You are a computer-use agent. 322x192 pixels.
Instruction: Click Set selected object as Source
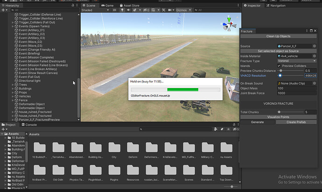(278, 51)
